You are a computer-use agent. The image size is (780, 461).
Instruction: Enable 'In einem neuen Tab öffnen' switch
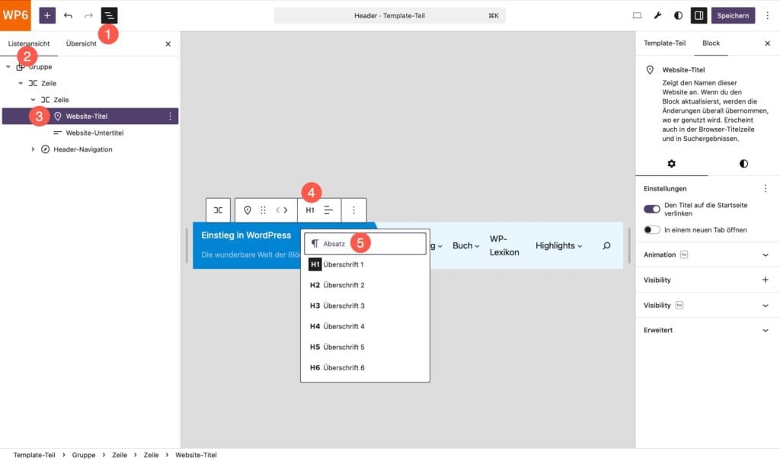[652, 229]
